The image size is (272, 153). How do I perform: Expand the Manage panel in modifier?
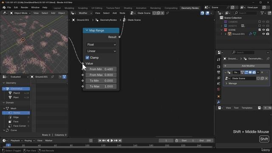pyautogui.click(x=226, y=83)
